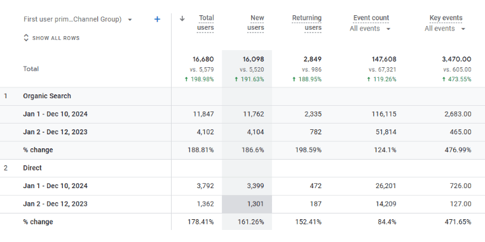
Task: Click Organic Search % change 476.99% cell
Action: (x=458, y=150)
